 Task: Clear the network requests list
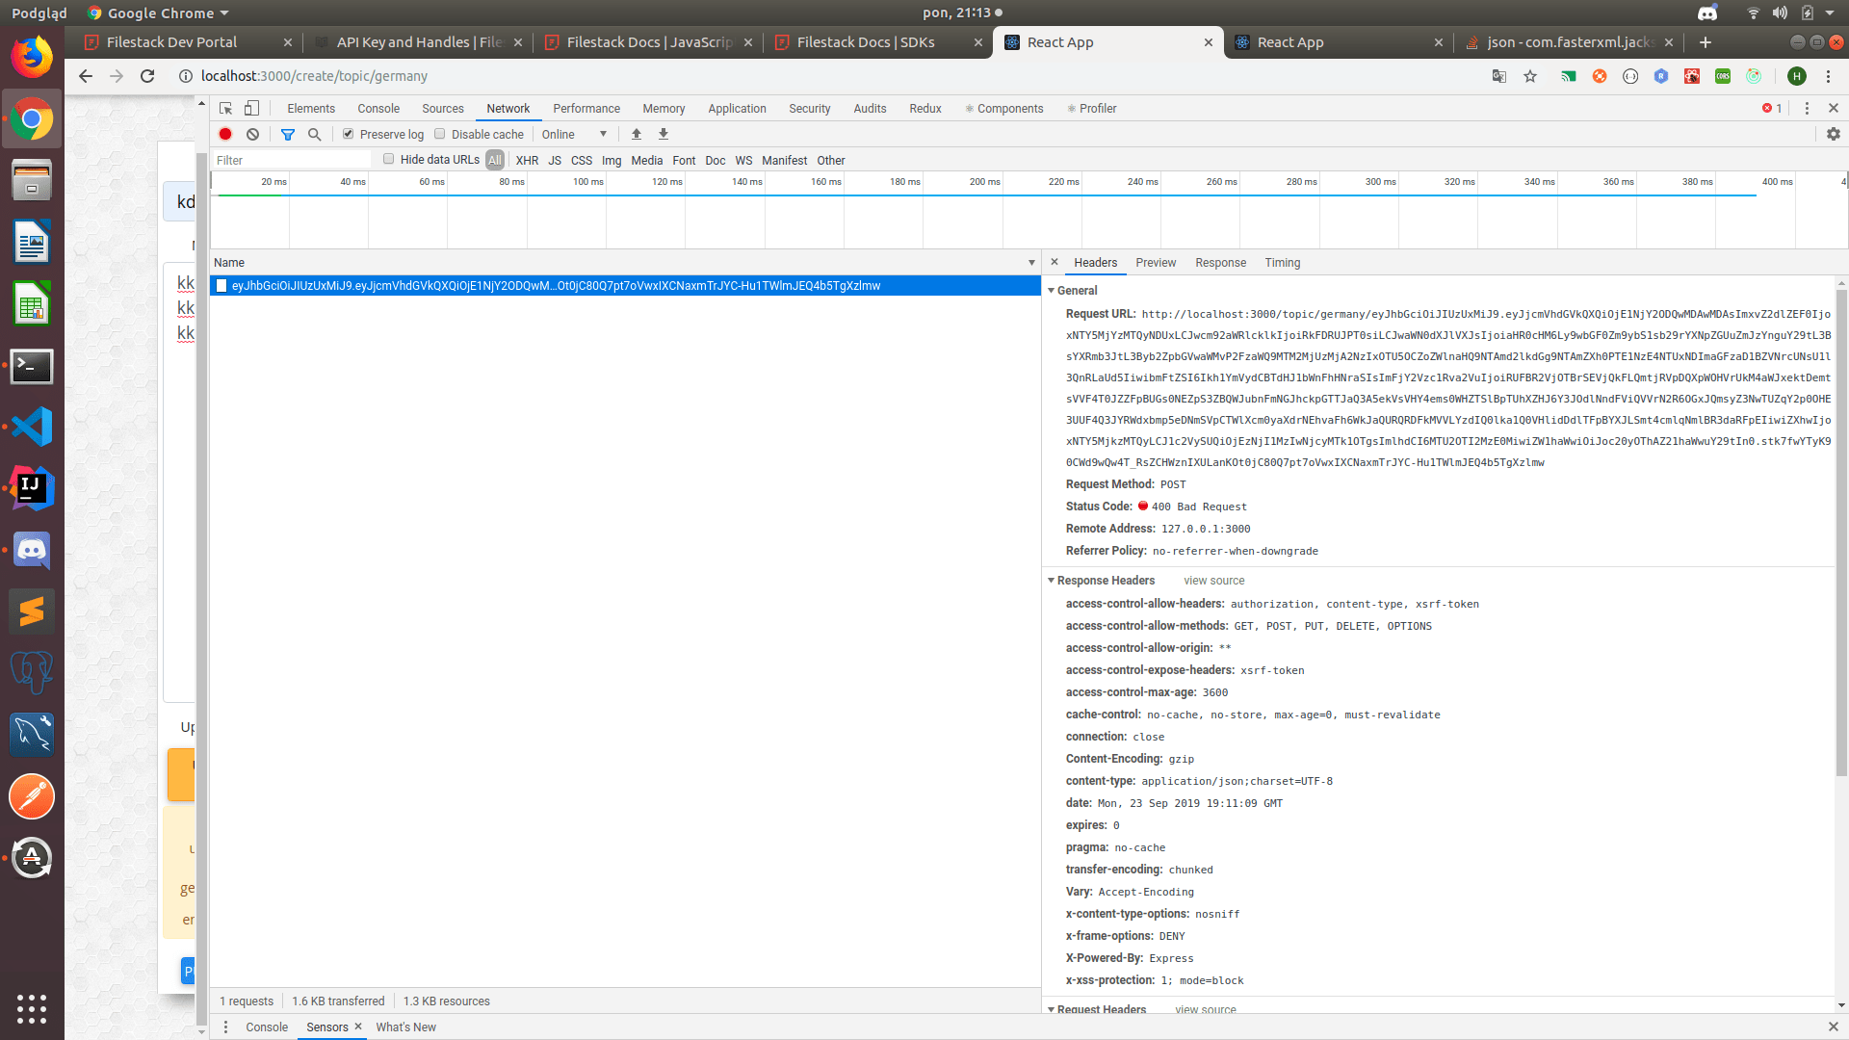click(x=252, y=134)
